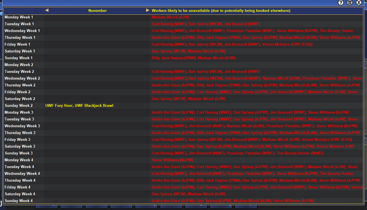Click Sunday Week 4's unavailable workers list
Image resolution: width=367 pixels, height=210 pixels.
point(233,201)
